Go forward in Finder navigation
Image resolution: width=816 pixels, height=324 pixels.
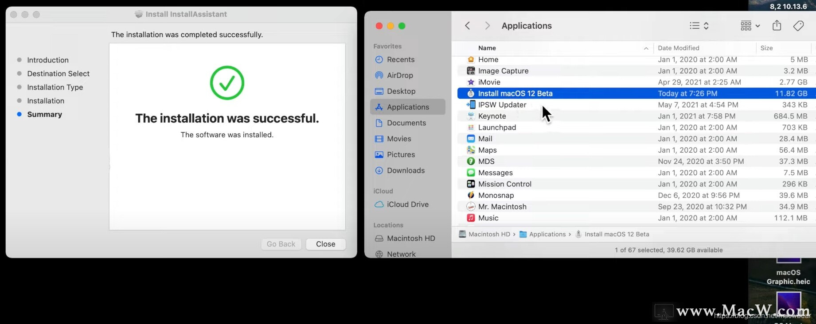pyautogui.click(x=487, y=26)
